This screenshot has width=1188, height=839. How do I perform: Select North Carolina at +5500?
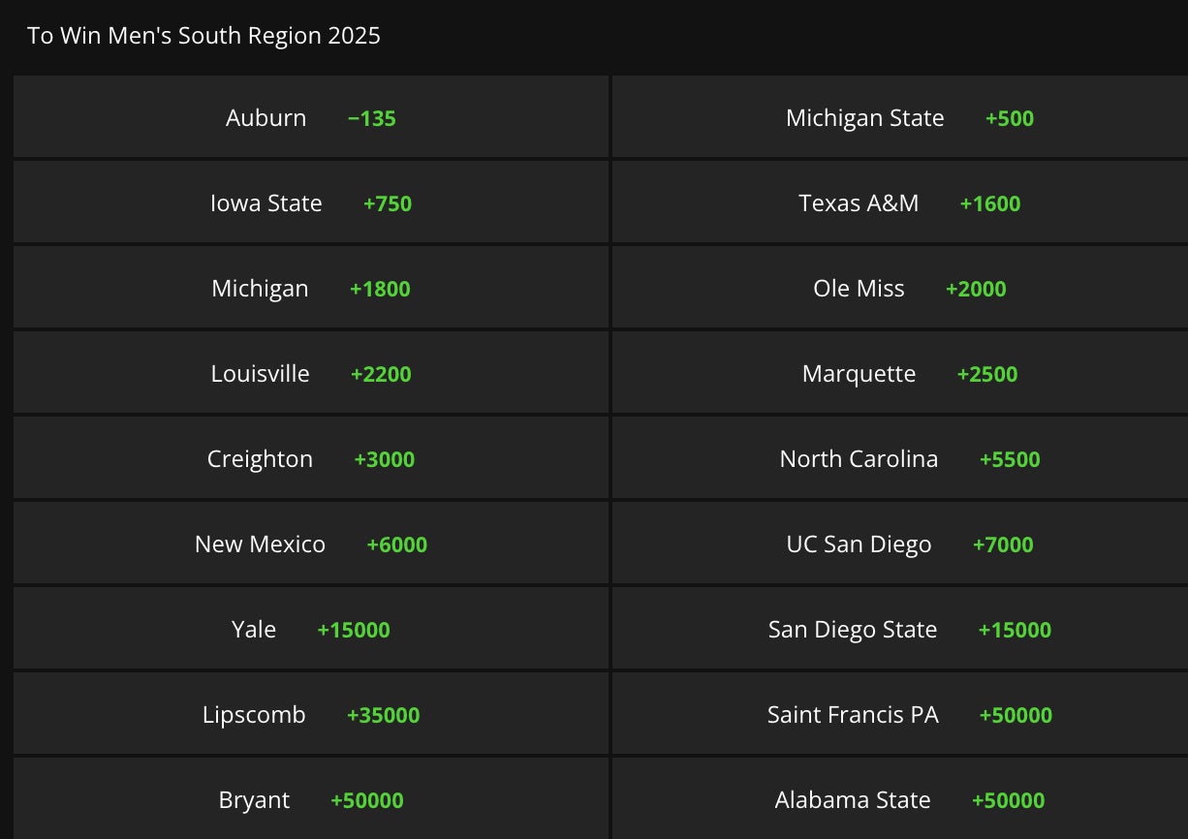point(909,459)
